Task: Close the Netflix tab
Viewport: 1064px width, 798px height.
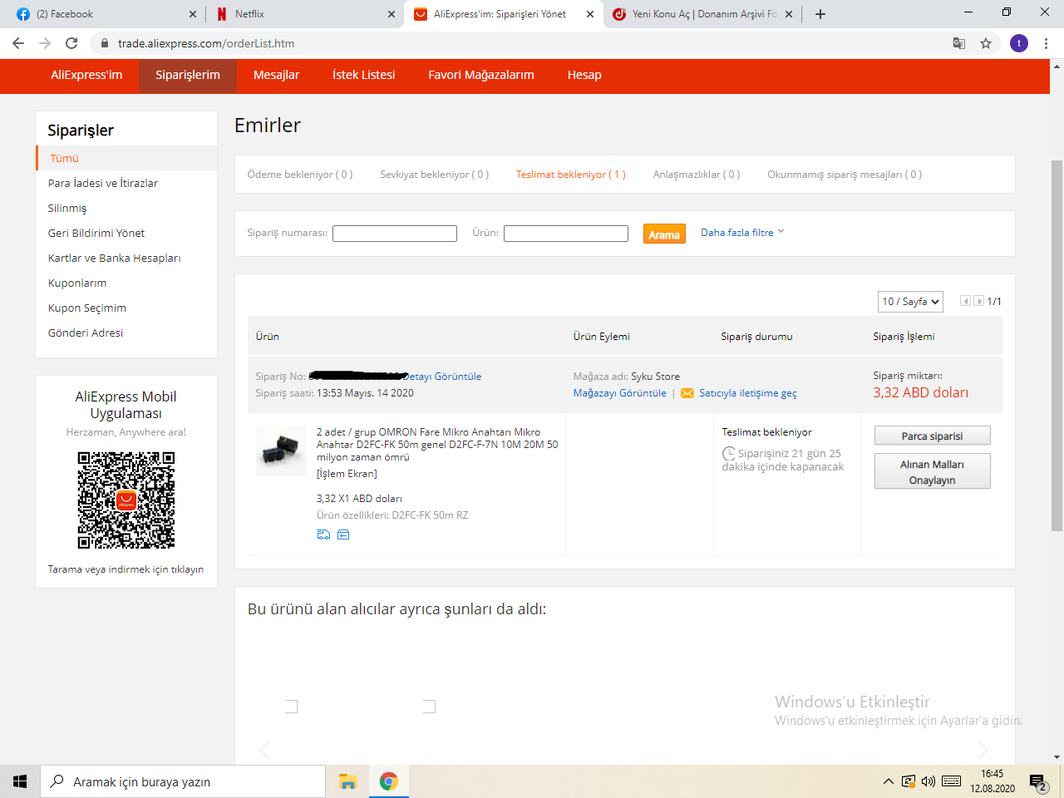Action: pyautogui.click(x=392, y=14)
